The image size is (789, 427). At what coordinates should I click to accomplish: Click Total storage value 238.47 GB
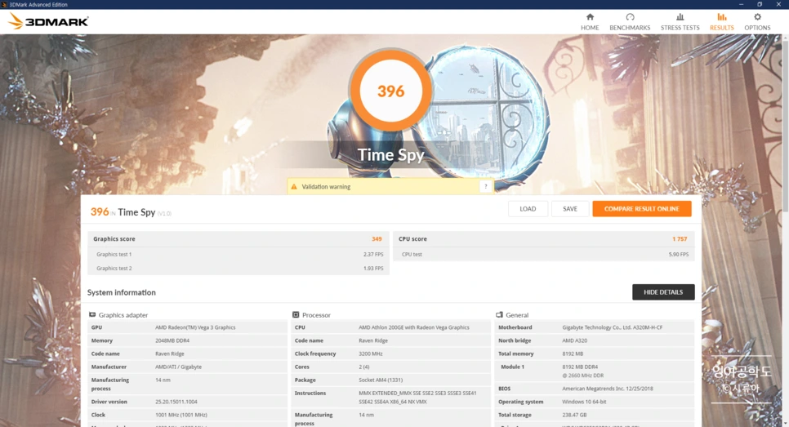[575, 415]
